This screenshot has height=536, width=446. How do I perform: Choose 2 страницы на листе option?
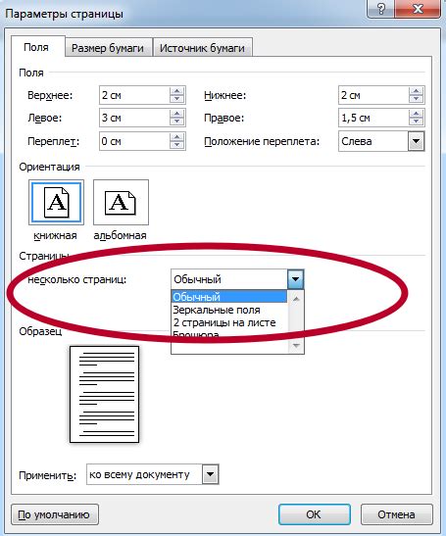[224, 322]
